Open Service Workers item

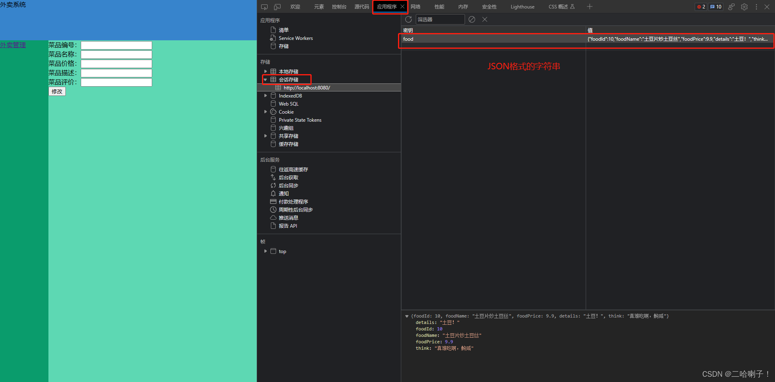coord(296,38)
